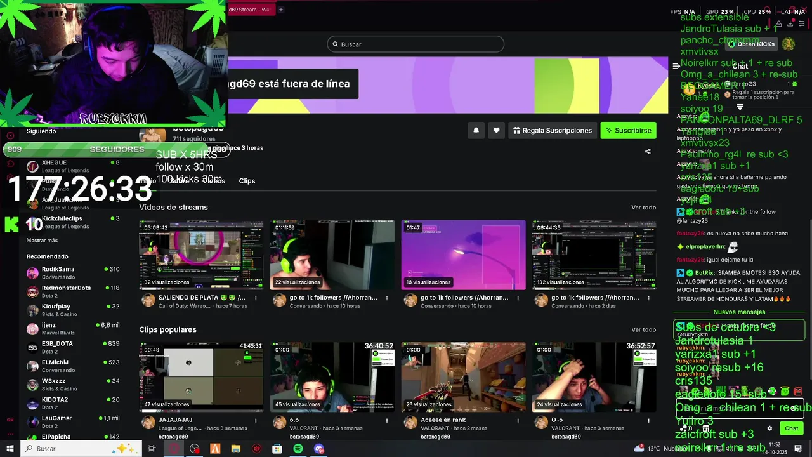The width and height of the screenshot is (812, 457).
Task: Open ELMichiJ recommended channel
Action: 73,366
